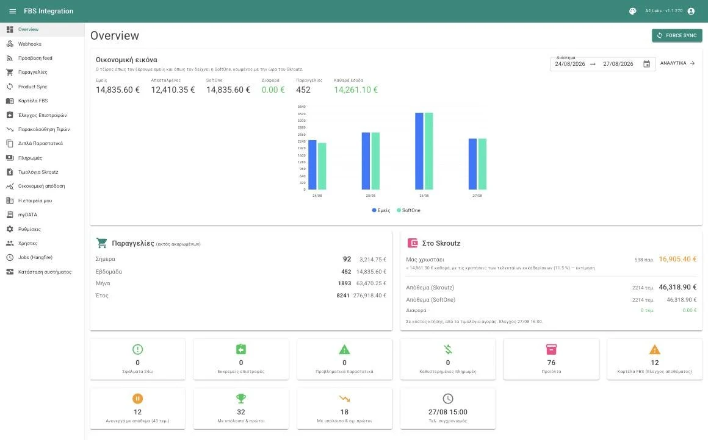Select the end date 27/08/2026 field
The height and width of the screenshot is (440, 708).
click(x=618, y=64)
